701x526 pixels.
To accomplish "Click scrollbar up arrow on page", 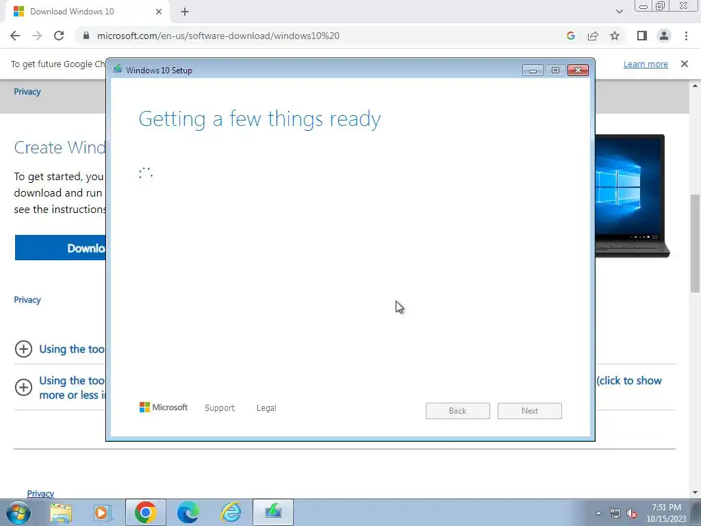I will click(696, 85).
